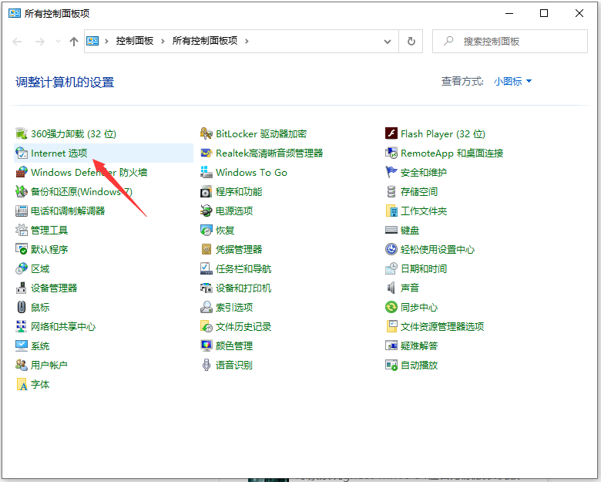601x482 pixels.
Task: Click the 搜索控制面板 search box
Action: click(512, 41)
